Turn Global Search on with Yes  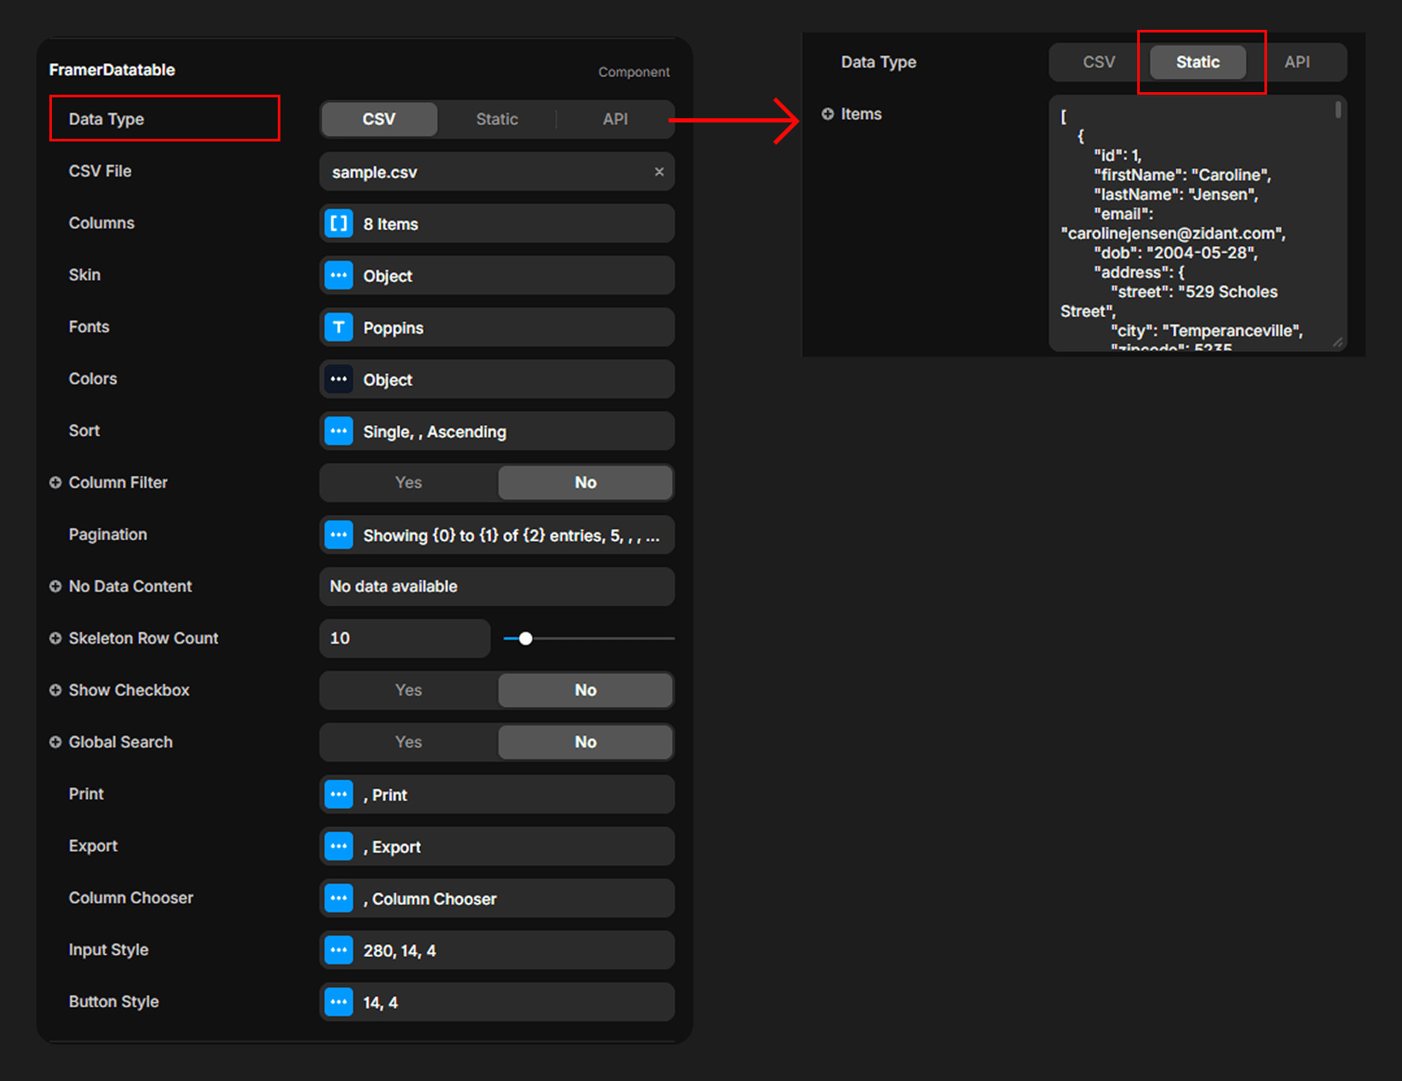pyautogui.click(x=409, y=742)
